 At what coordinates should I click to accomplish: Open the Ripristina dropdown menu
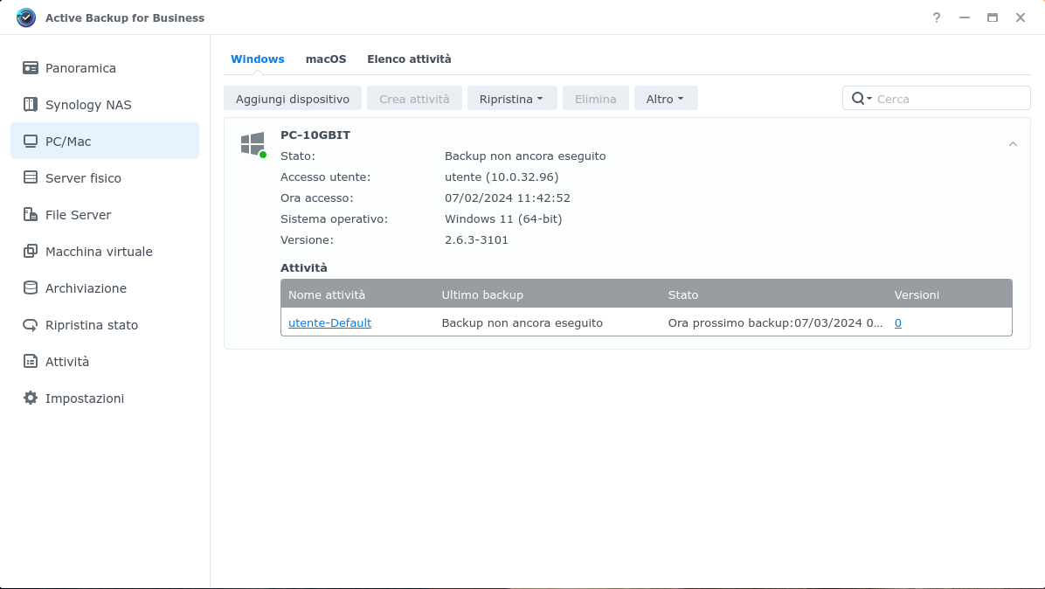click(512, 99)
